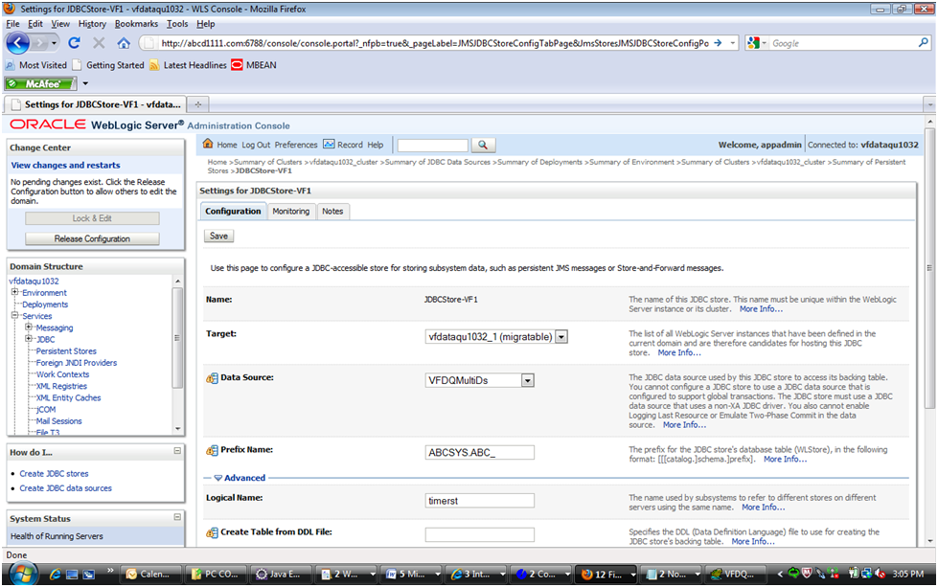
Task: Click More Info for Prefix Name
Action: coord(785,459)
